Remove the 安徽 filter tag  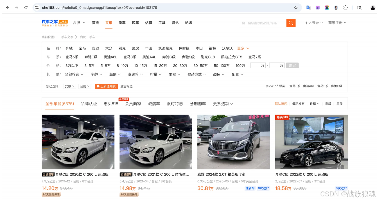(x=73, y=87)
